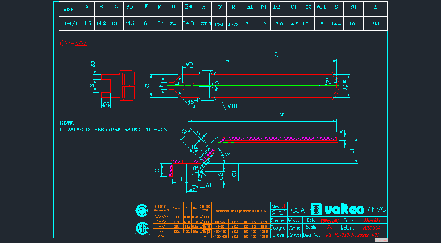Image resolution: width=441 pixels, height=243 pixels.
Task: Click the drawing number VT_V2-010-2-Handle_001
Action: (353, 235)
